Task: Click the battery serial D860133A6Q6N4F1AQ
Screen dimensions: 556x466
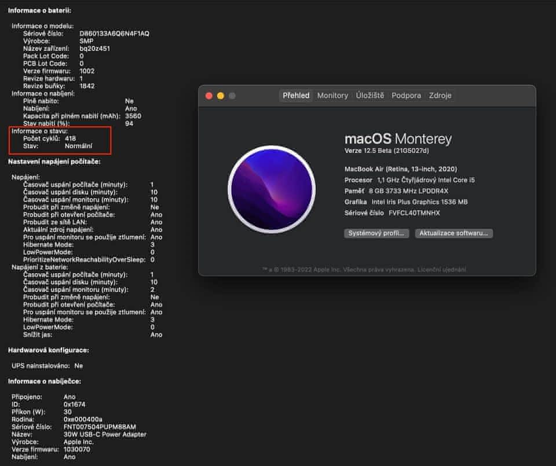Action: [114, 34]
